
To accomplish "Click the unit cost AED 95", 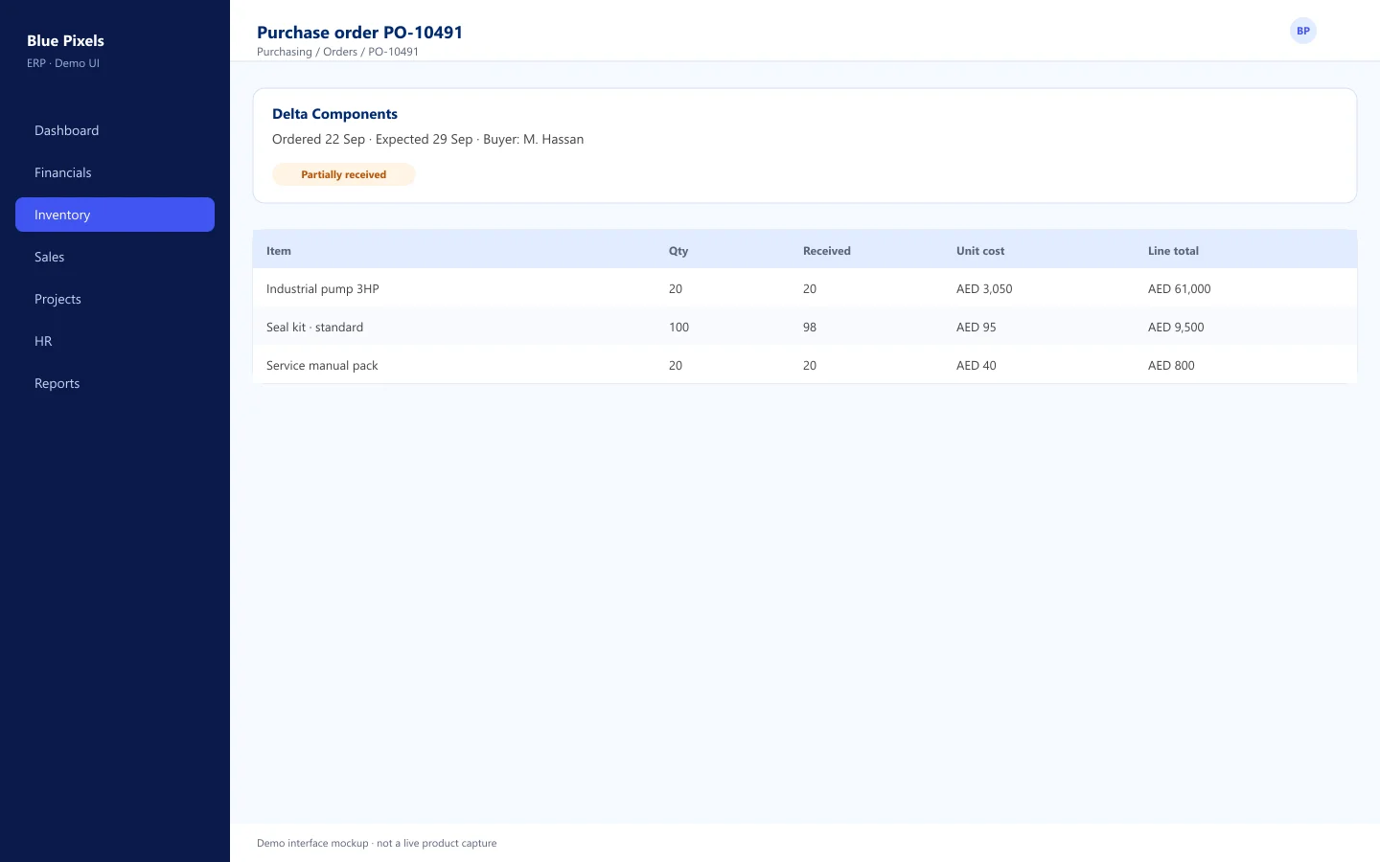I will 976,327.
